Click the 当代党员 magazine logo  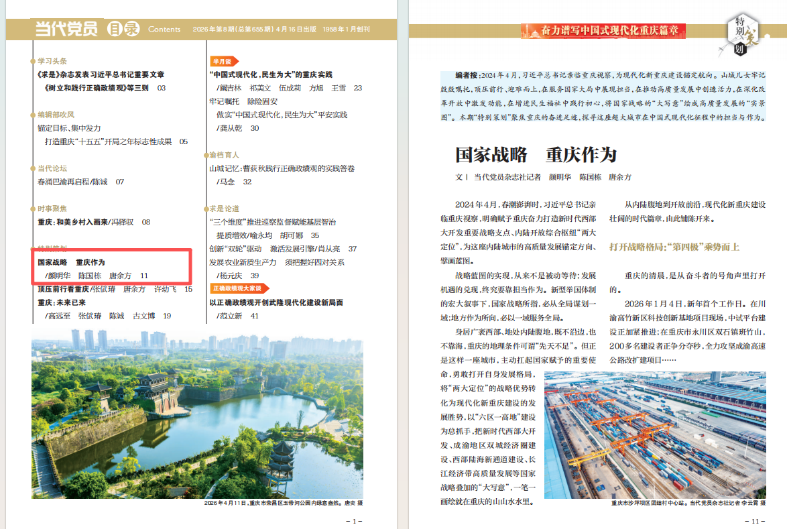coord(66,29)
